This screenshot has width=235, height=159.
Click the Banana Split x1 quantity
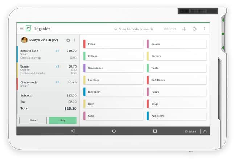click(x=57, y=51)
